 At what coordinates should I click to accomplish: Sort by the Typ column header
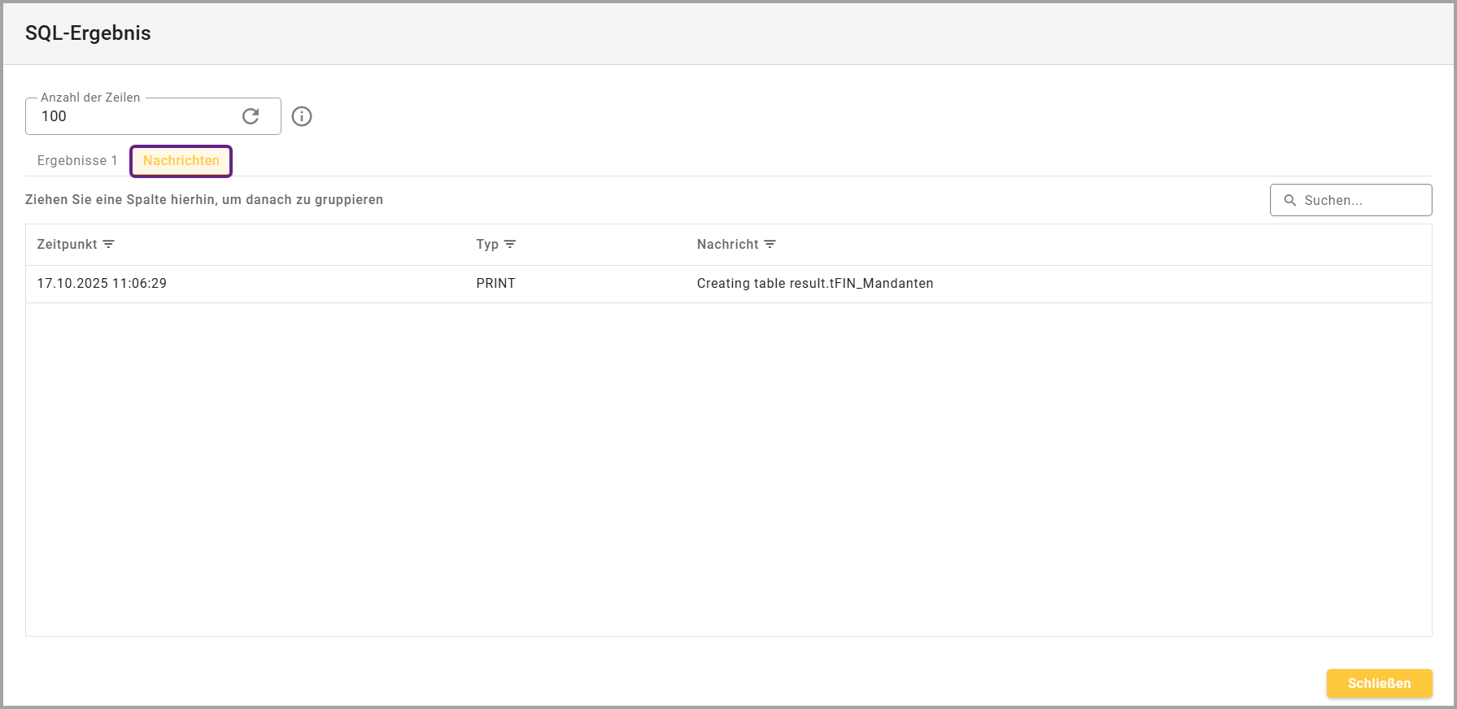(487, 244)
